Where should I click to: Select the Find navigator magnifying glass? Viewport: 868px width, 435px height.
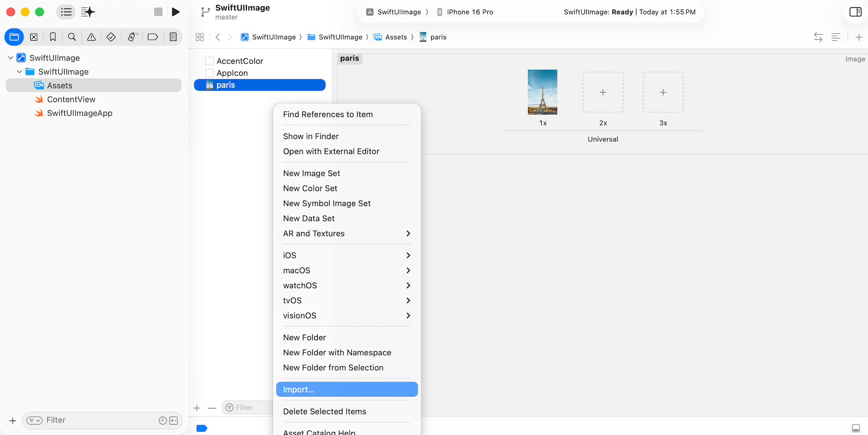[72, 37]
